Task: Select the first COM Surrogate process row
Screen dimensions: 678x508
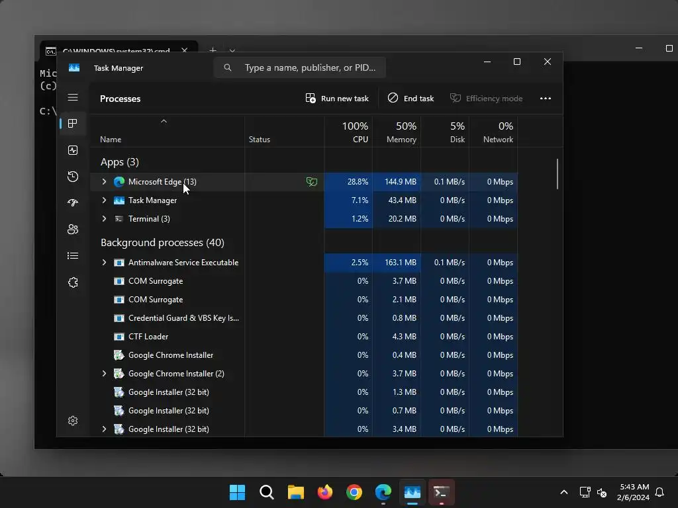Action: [x=304, y=281]
